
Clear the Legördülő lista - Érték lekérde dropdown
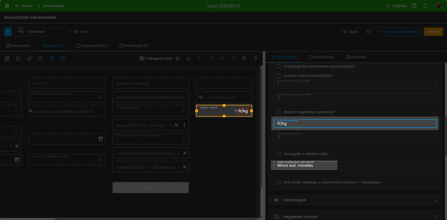click(185, 167)
